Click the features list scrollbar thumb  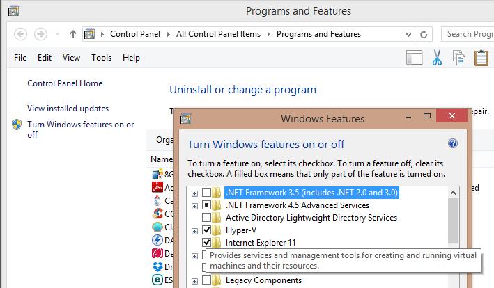453,221
